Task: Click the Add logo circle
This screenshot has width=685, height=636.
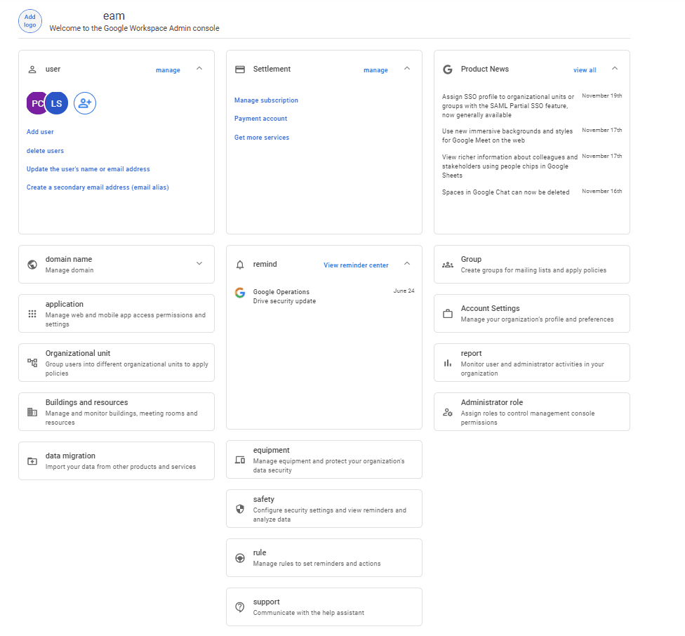Action: pyautogui.click(x=30, y=20)
